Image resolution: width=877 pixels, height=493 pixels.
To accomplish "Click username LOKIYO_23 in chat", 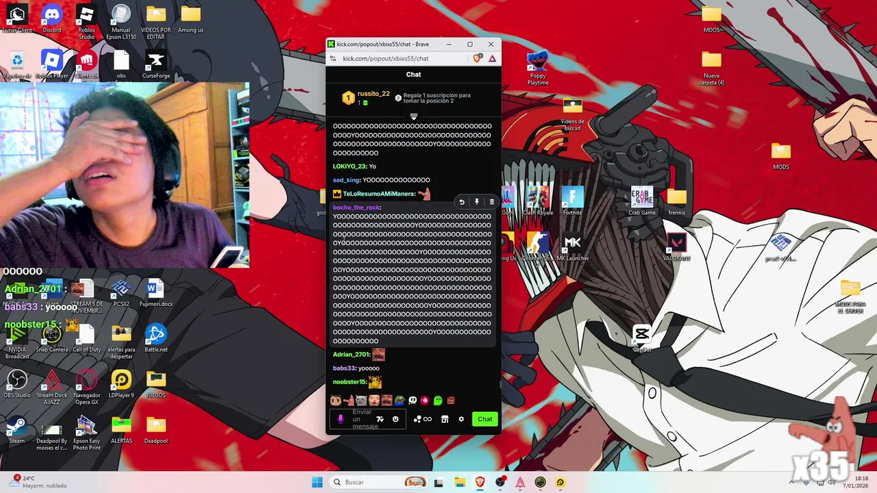I will [x=349, y=166].
